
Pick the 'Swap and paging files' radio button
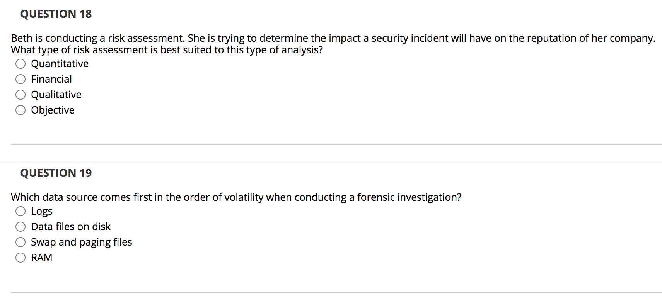[x=20, y=242]
